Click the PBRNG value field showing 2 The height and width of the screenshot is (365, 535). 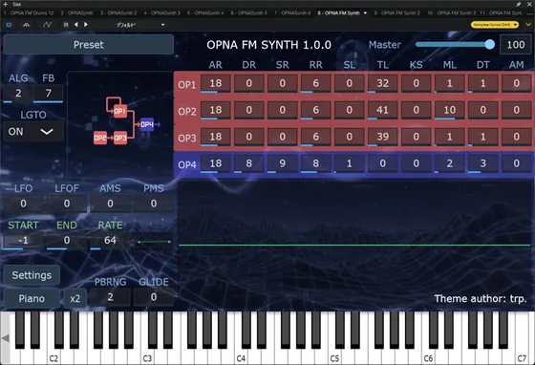[110, 297]
